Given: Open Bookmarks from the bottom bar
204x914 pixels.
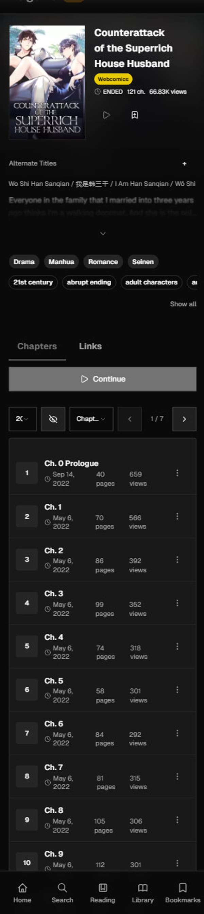Looking at the screenshot, I should [183, 892].
